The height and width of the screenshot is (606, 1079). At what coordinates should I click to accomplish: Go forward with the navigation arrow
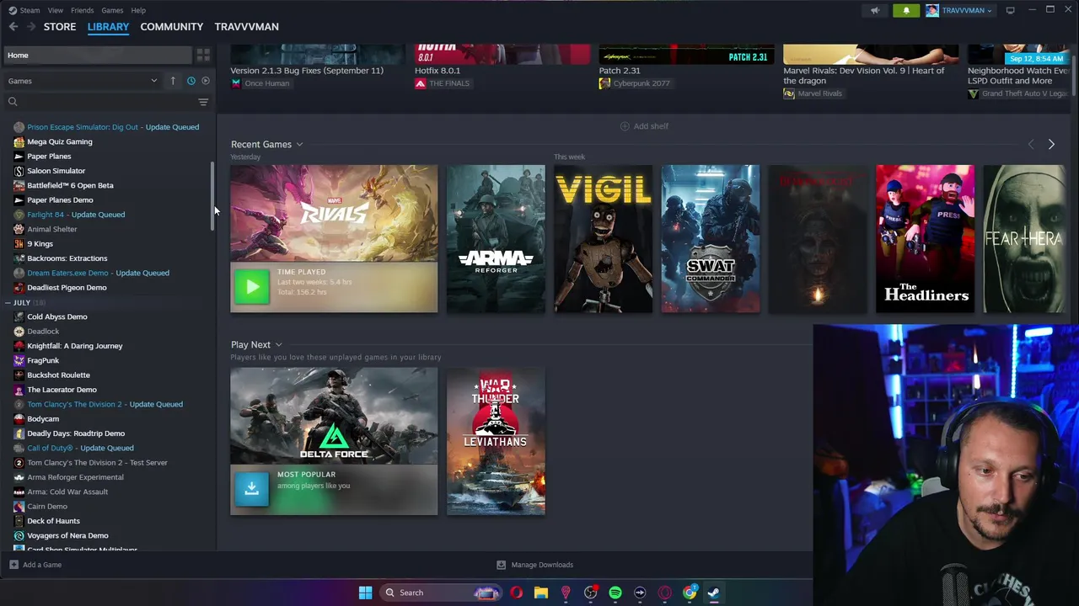(31, 27)
